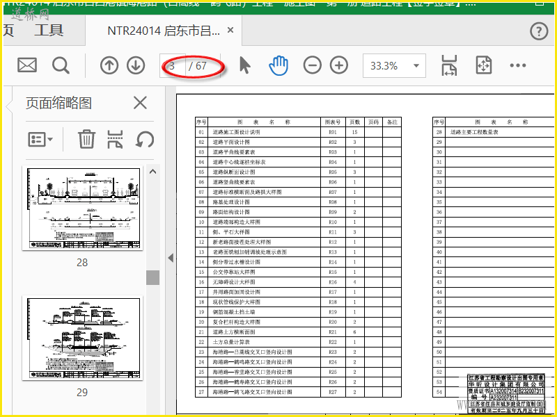Select the arrow selection tool
The width and height of the screenshot is (557, 417).
[x=245, y=65]
